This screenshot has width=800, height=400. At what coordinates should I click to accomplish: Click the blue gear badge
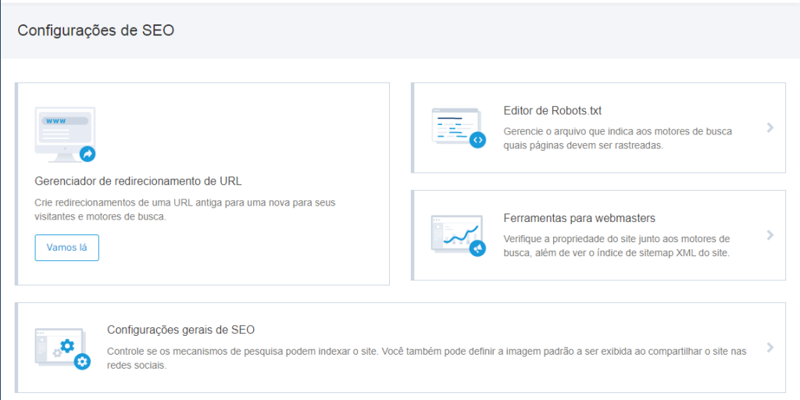(x=82, y=361)
